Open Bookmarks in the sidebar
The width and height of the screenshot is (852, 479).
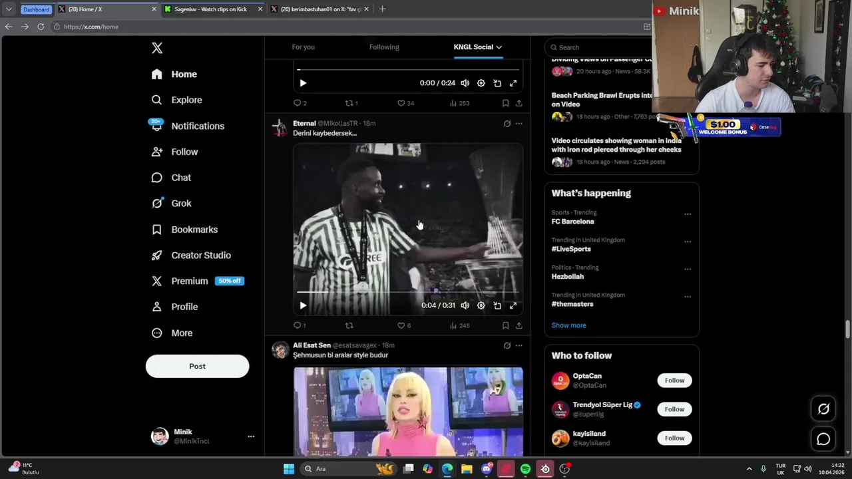(185, 230)
